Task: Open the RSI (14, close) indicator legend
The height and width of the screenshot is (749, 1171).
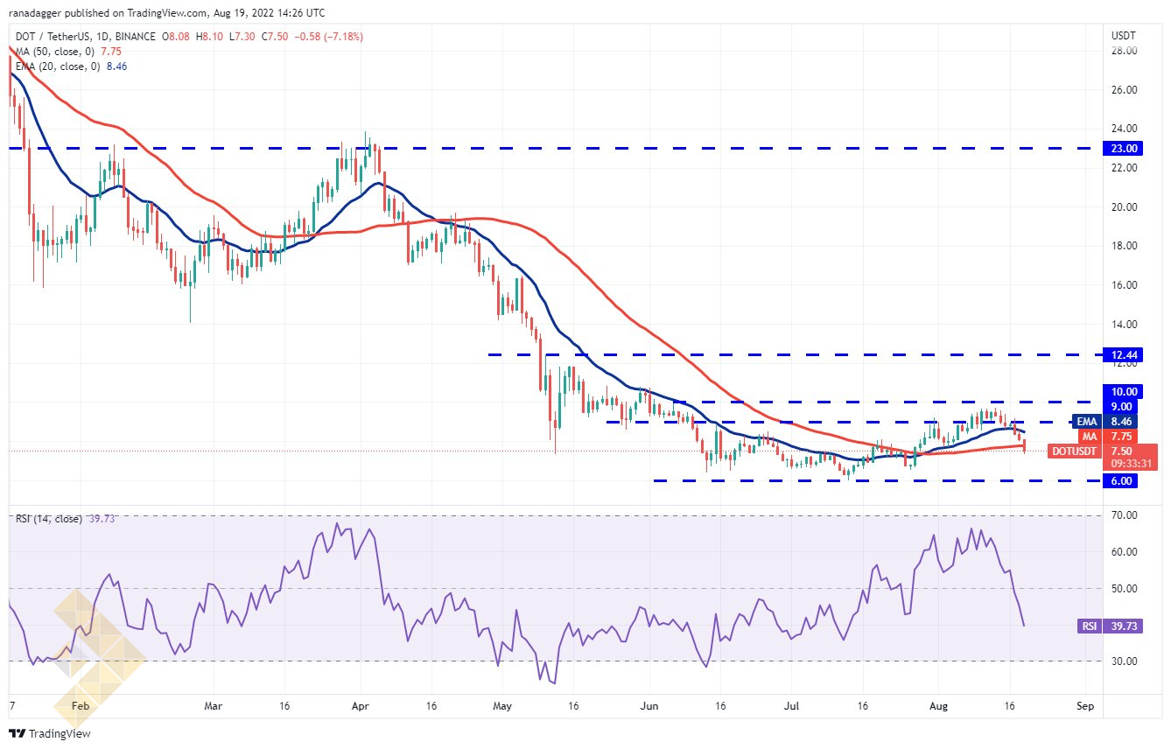Action: tap(48, 519)
